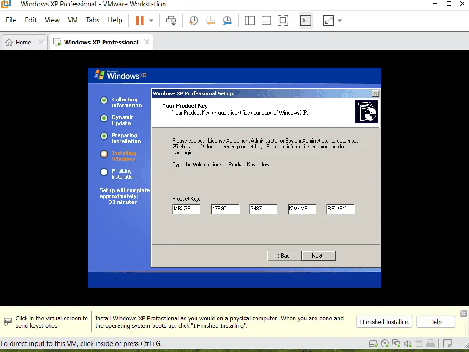The height and width of the screenshot is (352, 469).
Task: Click the I Finished Installing button
Action: point(384,322)
